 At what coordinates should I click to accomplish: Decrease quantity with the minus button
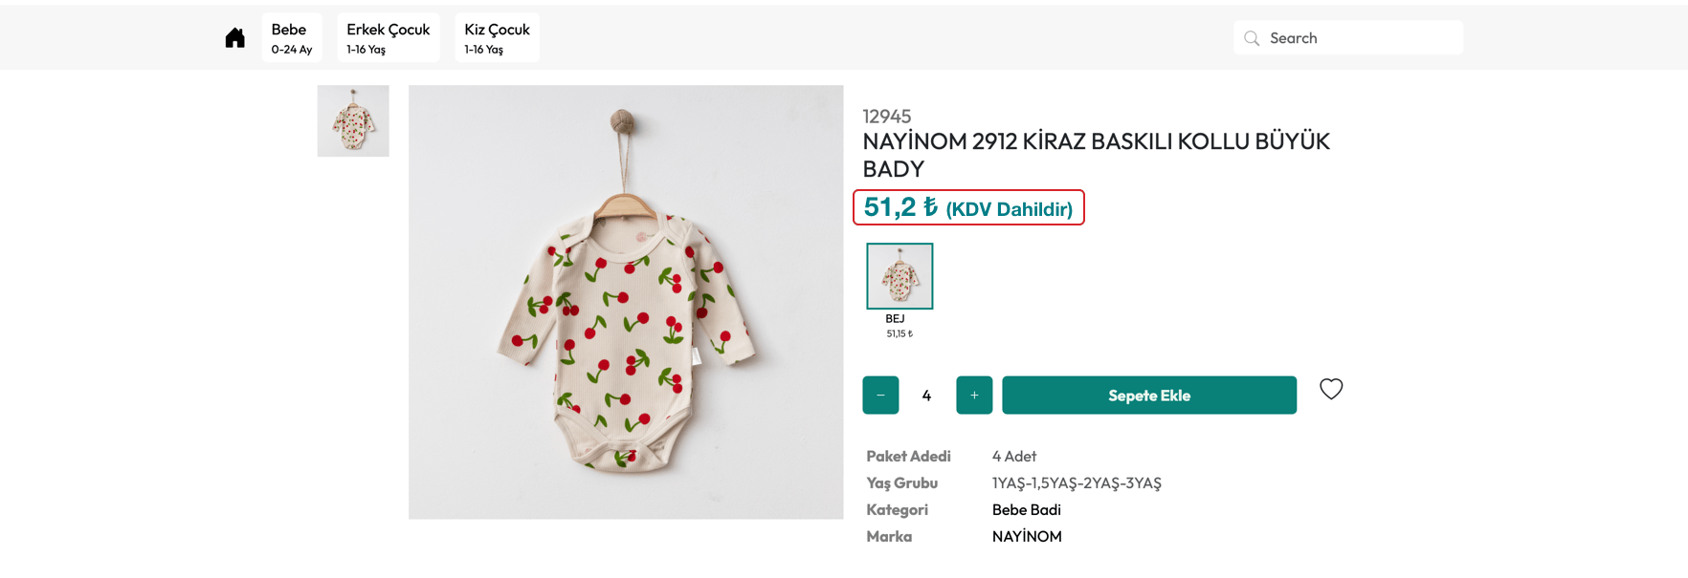(880, 396)
